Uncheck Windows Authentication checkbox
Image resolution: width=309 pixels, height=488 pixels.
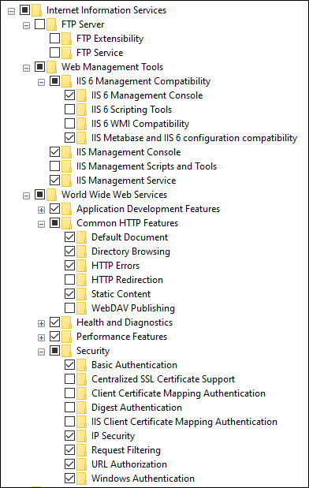(69, 478)
